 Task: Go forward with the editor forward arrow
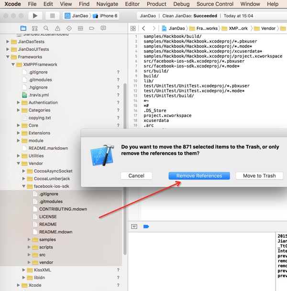154,28
